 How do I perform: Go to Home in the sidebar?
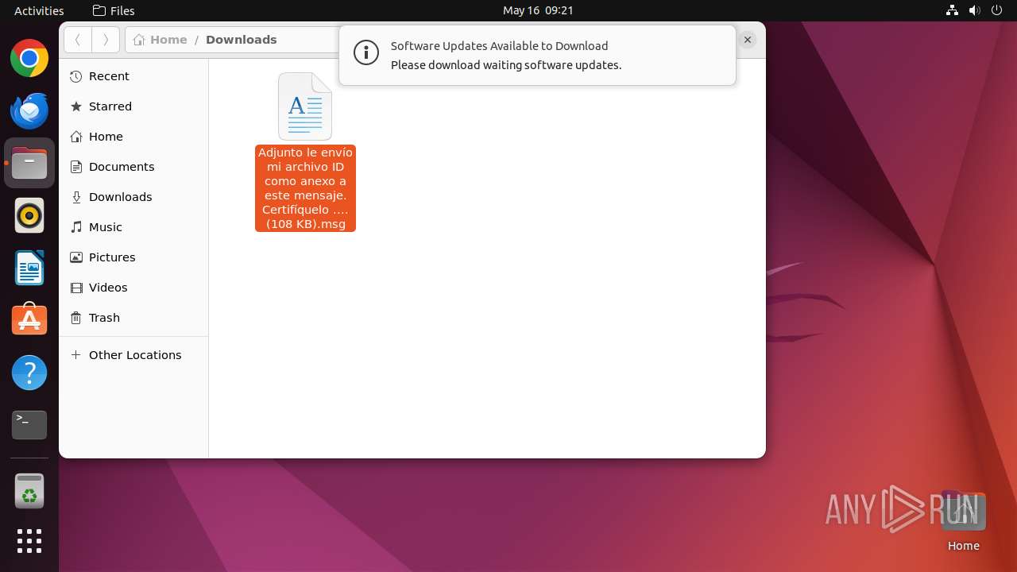133,137
